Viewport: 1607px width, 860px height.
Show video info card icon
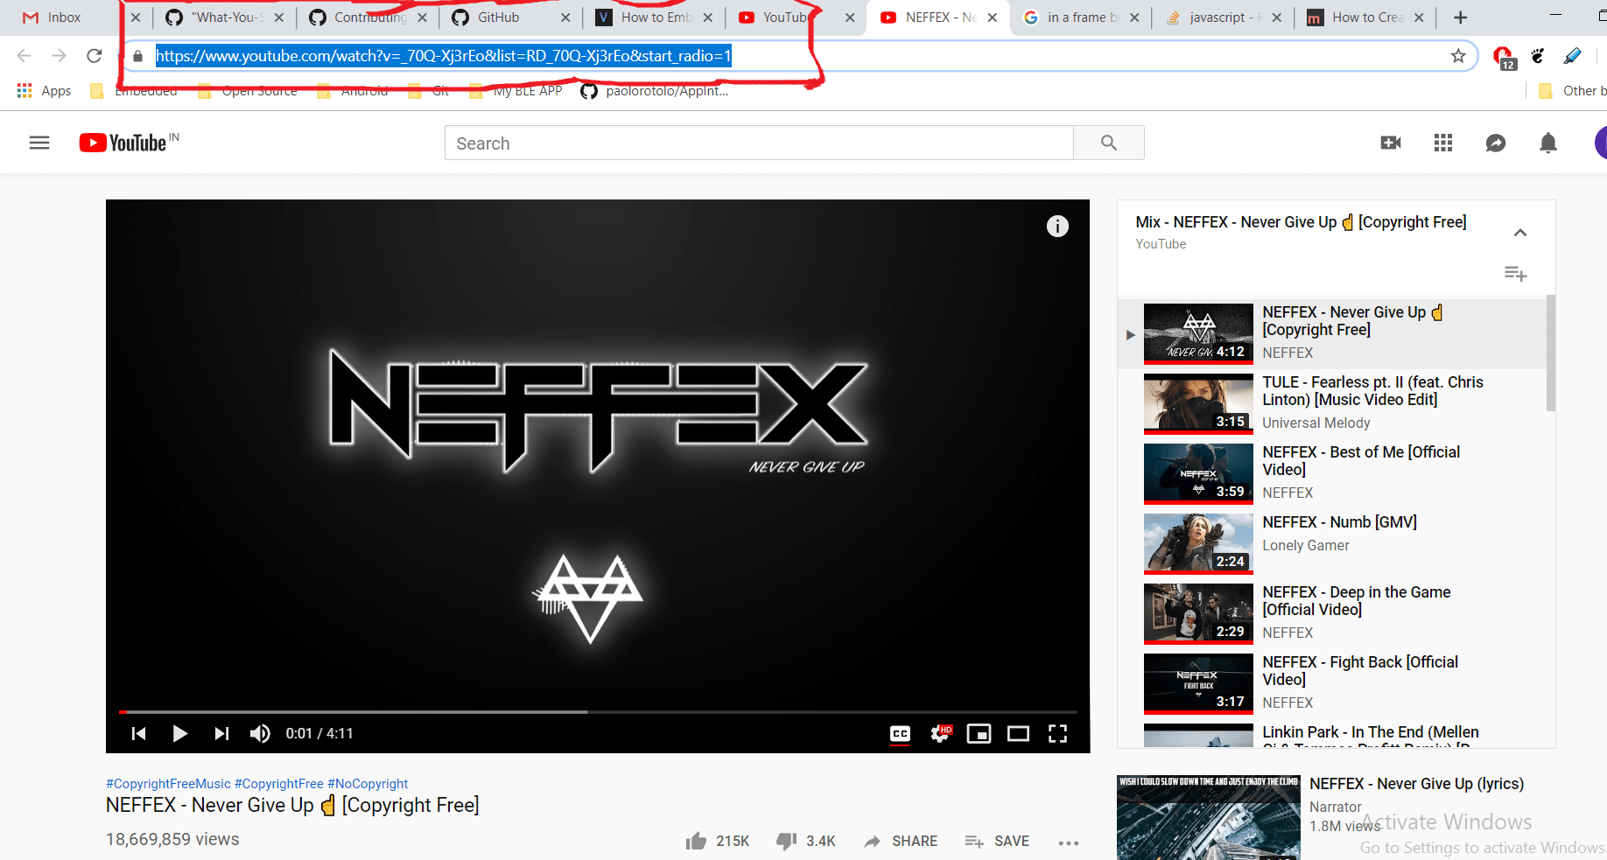[1057, 227]
